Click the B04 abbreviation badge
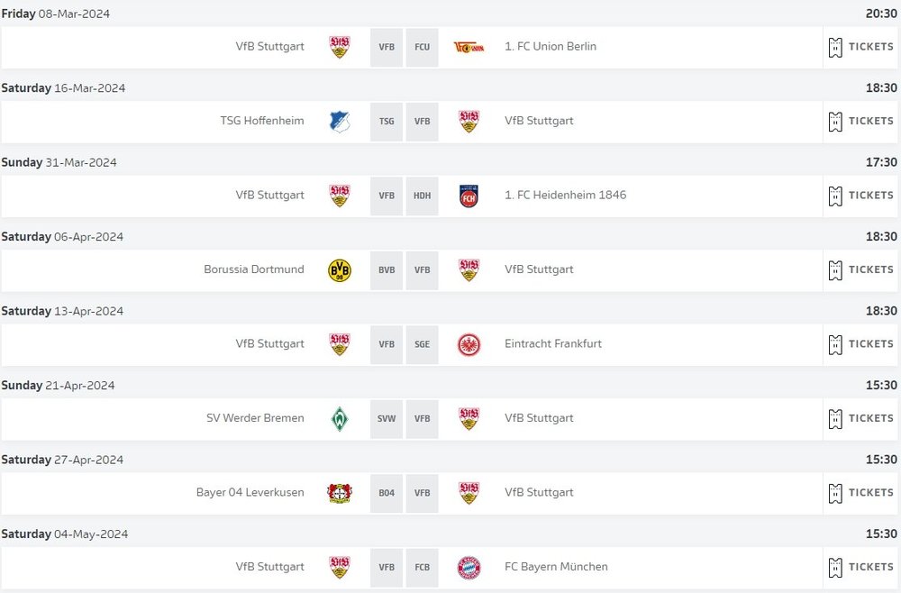The width and height of the screenshot is (901, 593). [386, 492]
